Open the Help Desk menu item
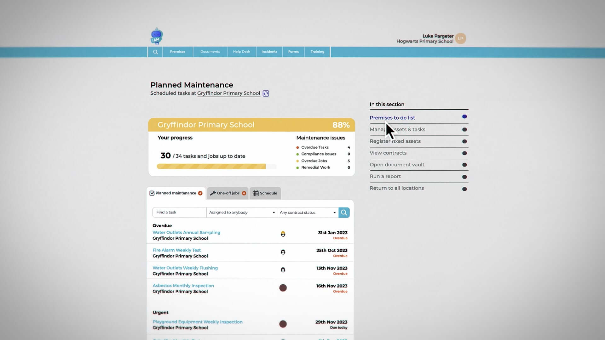This screenshot has height=340, width=605. tap(241, 52)
